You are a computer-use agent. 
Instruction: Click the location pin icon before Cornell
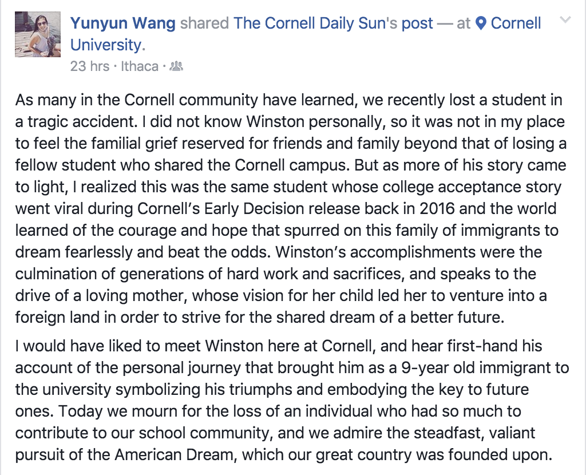coord(481,23)
